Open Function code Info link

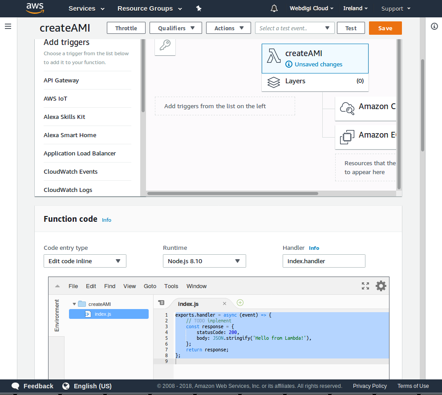click(106, 220)
